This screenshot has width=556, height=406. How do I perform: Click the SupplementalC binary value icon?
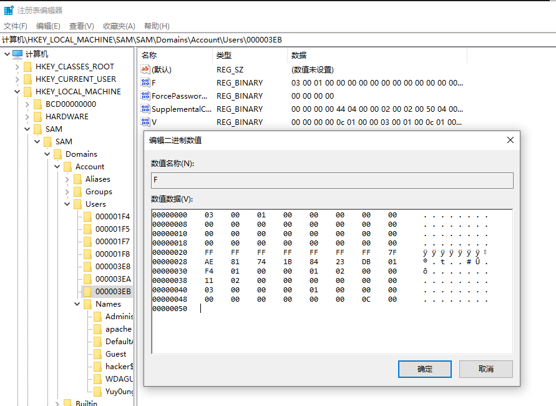(145, 109)
